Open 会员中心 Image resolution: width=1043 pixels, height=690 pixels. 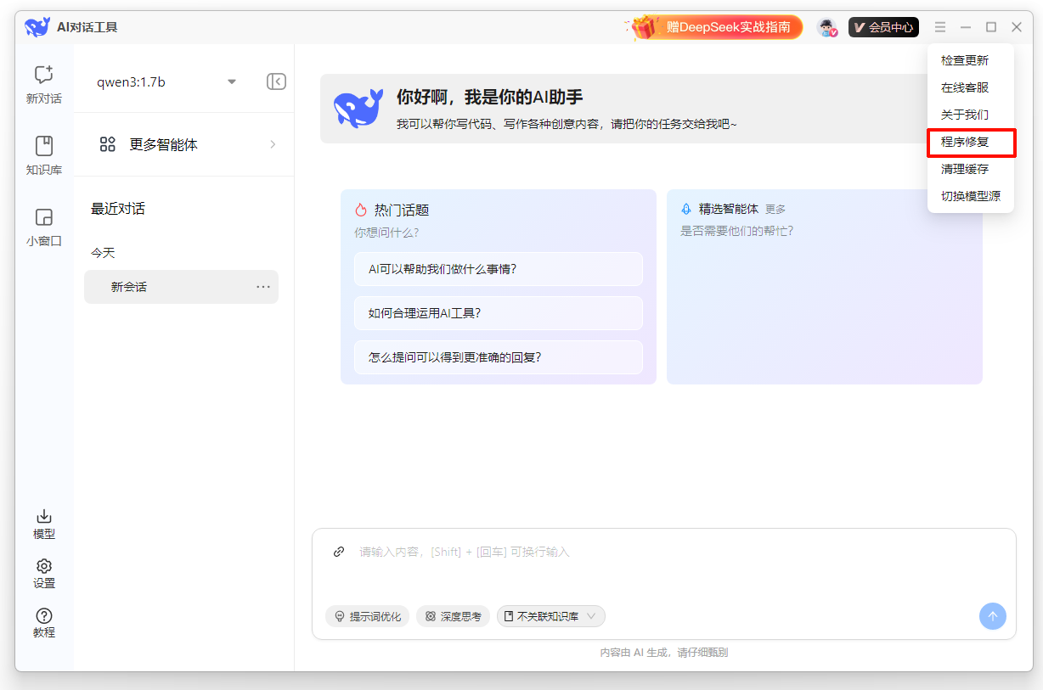point(883,26)
